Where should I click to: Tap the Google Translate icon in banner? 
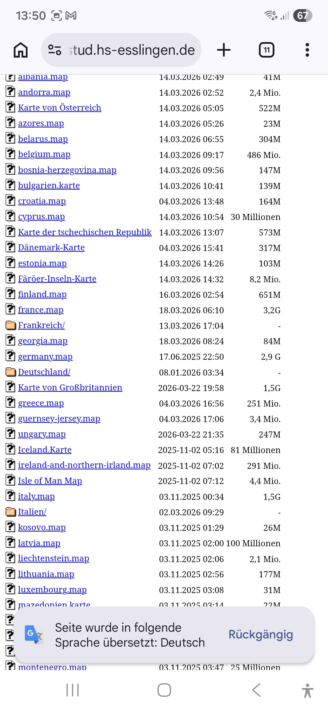pos(34,634)
